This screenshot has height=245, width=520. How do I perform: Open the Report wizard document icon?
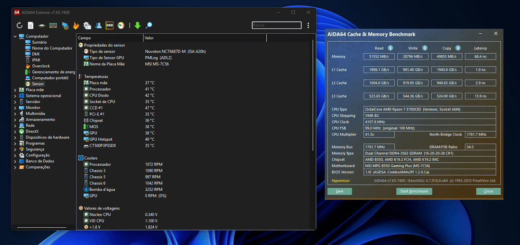(30, 25)
